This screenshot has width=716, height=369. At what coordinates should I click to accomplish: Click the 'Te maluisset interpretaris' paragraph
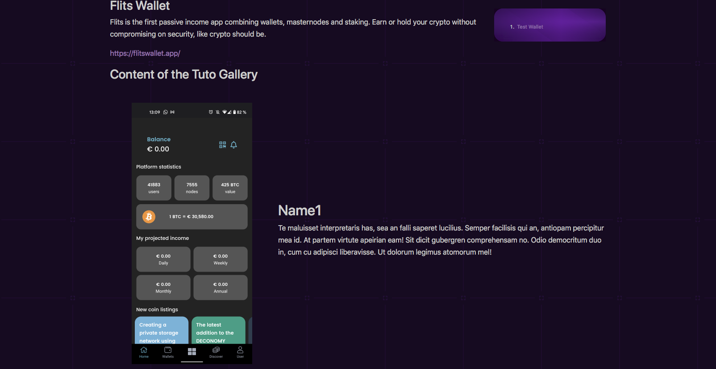pyautogui.click(x=441, y=240)
